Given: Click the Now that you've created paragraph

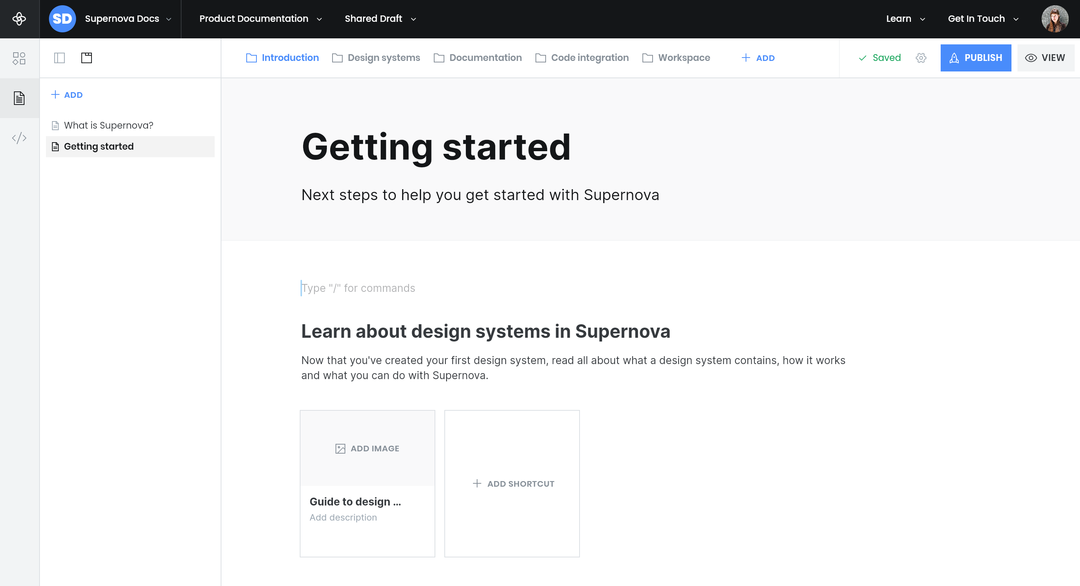Looking at the screenshot, I should pos(573,368).
